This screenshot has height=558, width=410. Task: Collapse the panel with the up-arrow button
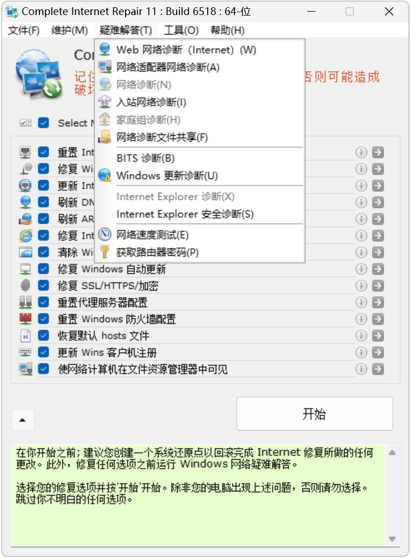point(23,420)
